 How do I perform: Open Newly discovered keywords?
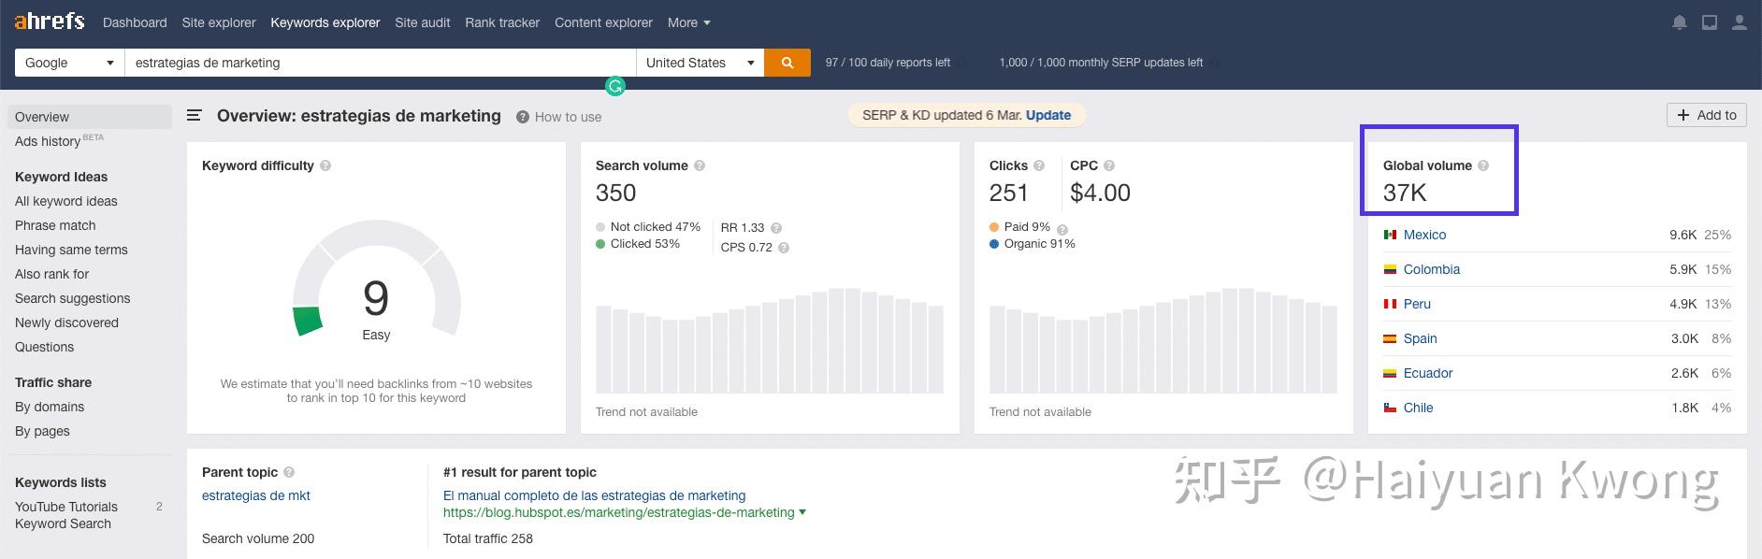66,322
